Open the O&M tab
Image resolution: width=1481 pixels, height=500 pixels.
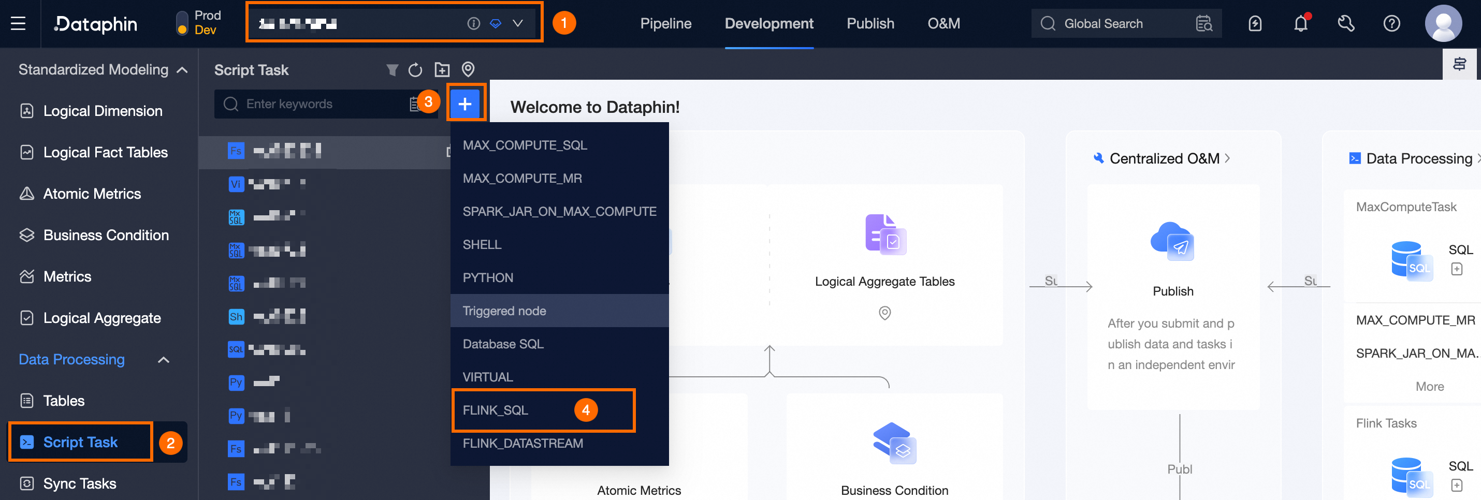pyautogui.click(x=943, y=24)
